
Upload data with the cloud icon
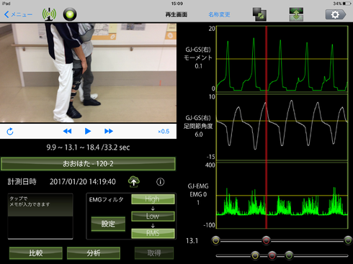[x=134, y=181]
